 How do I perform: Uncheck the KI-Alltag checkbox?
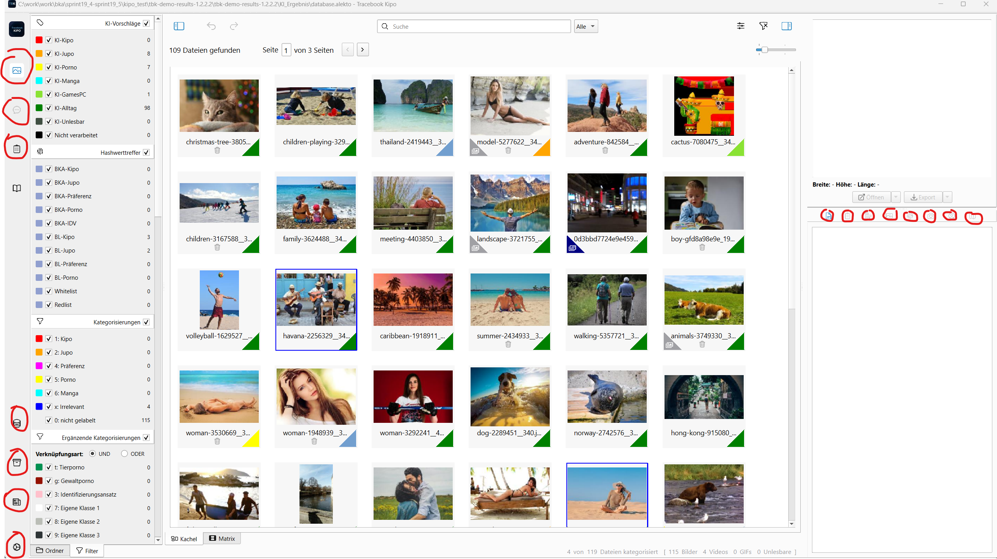(49, 108)
